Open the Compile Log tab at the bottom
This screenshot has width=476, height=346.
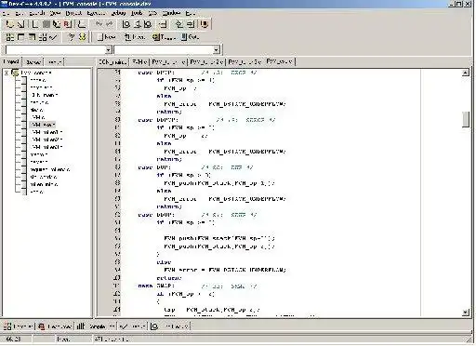tap(96, 326)
